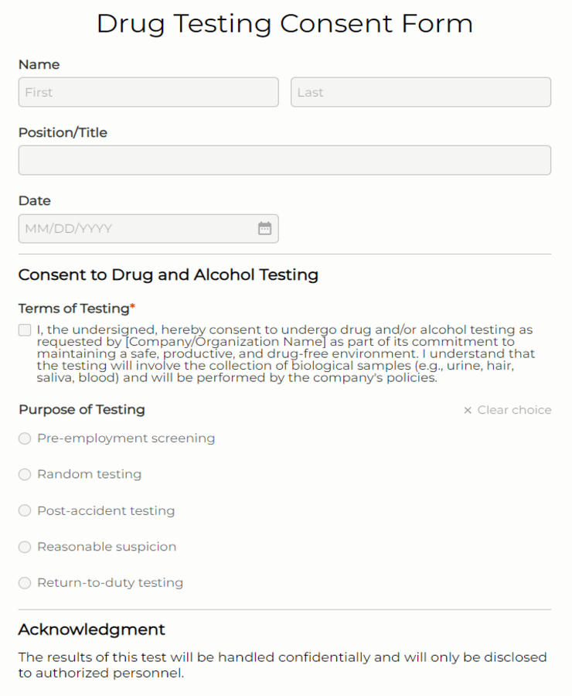Image resolution: width=572 pixels, height=696 pixels.
Task: Click into the First name field
Action: [147, 92]
